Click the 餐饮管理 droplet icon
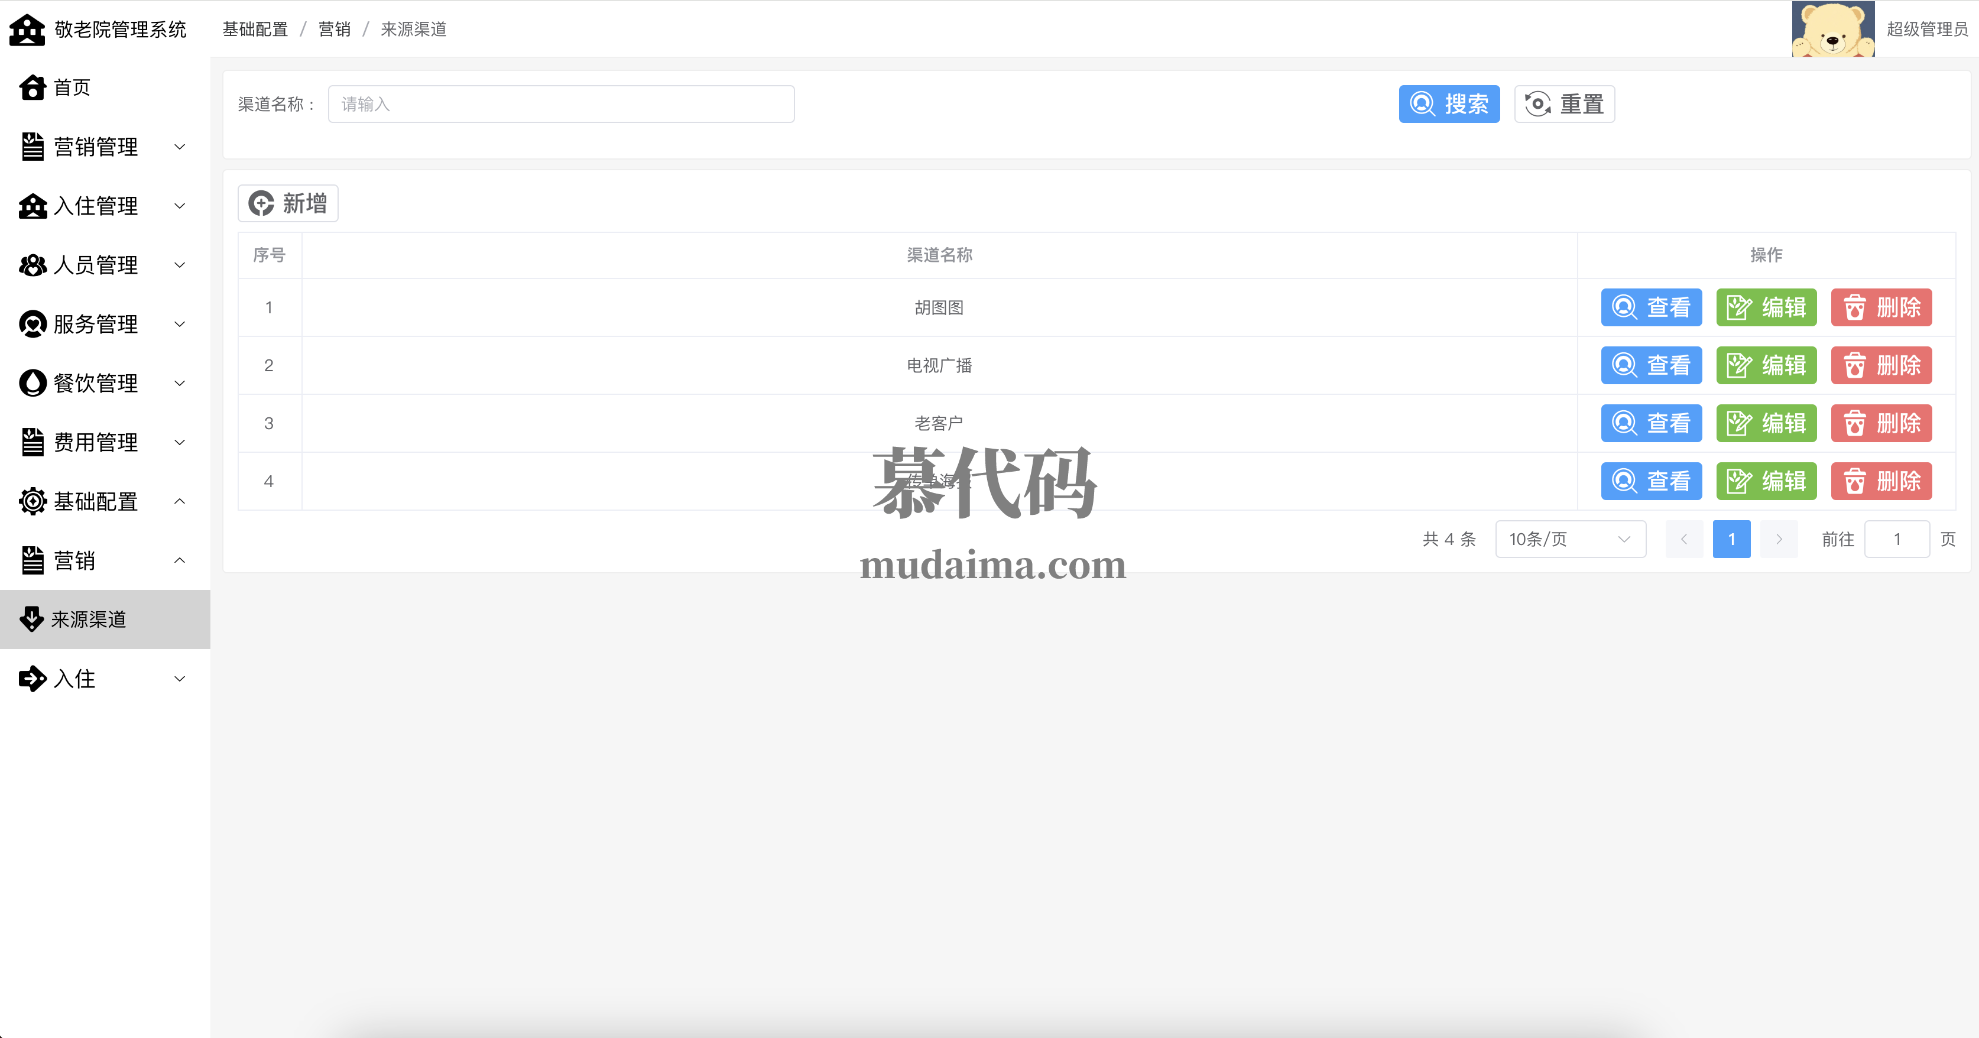This screenshot has width=1979, height=1038. coord(33,382)
